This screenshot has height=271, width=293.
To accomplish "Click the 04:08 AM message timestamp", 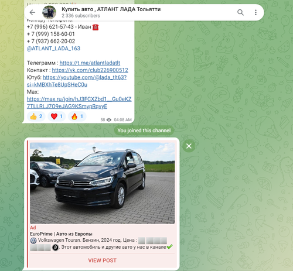I will coord(122,120).
